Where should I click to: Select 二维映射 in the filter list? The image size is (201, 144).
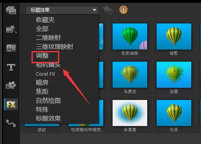(48, 38)
